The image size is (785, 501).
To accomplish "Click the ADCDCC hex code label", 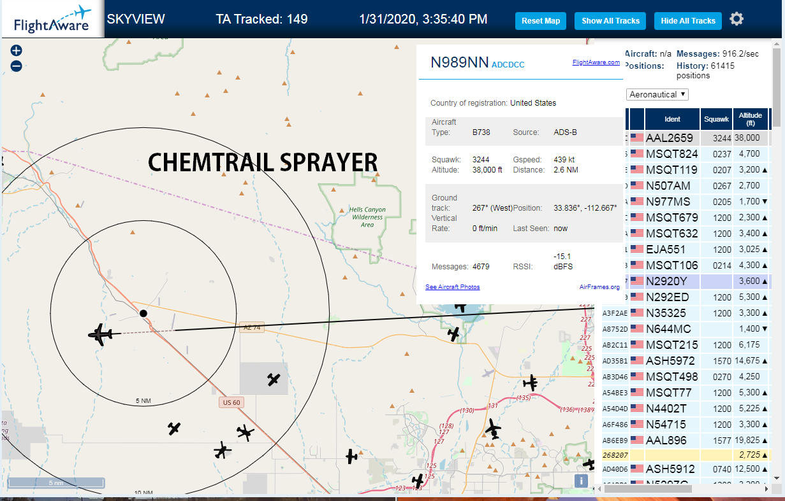I will pyautogui.click(x=508, y=64).
